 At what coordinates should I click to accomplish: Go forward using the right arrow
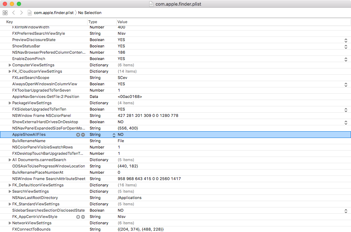pyautogui.click(x=21, y=13)
